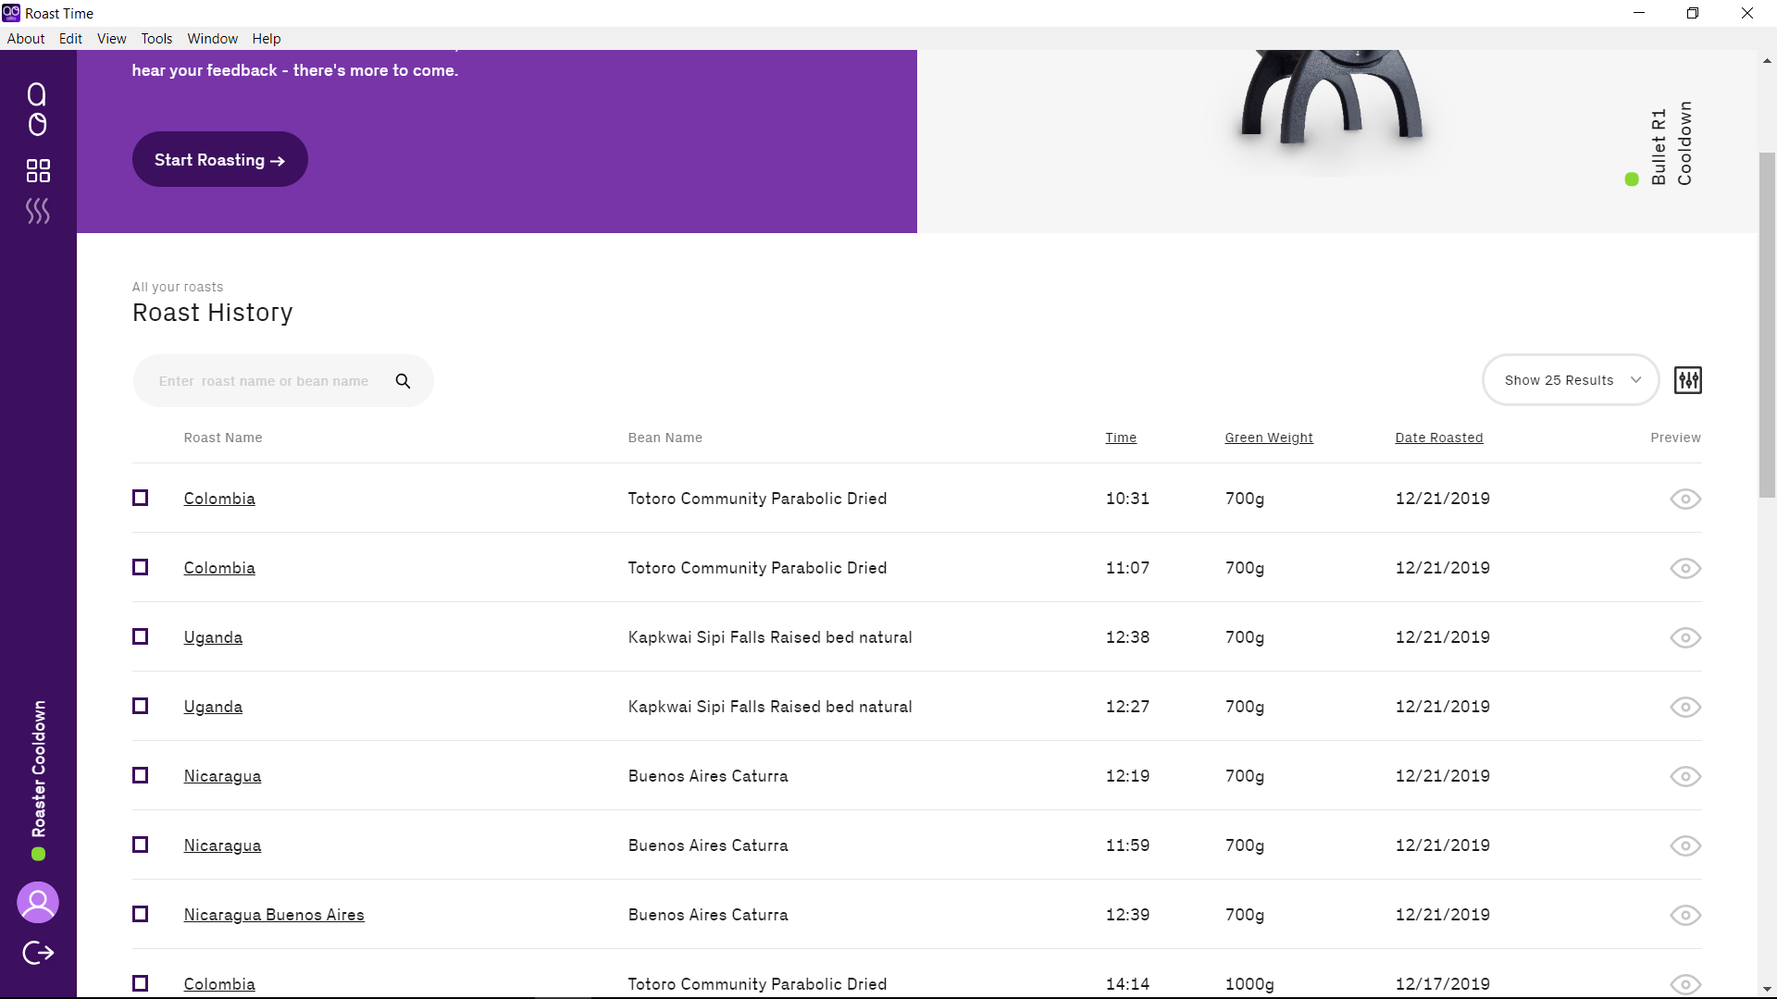Open the About menu

click(x=26, y=39)
